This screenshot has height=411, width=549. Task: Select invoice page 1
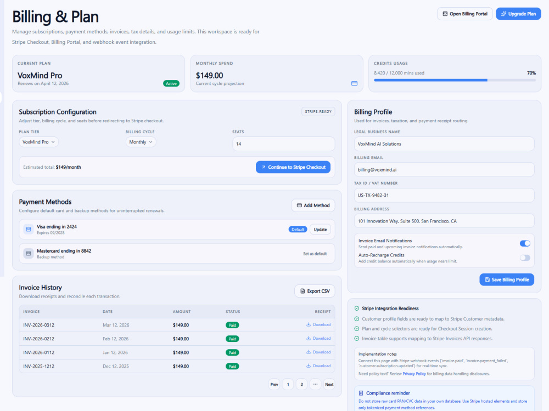[288, 385]
